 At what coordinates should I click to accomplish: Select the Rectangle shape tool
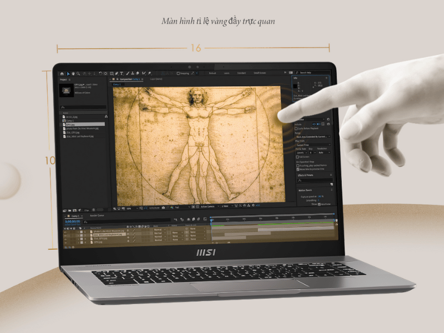coord(112,74)
